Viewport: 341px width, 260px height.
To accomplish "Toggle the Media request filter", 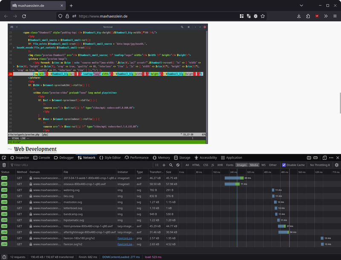I will click(254, 165).
